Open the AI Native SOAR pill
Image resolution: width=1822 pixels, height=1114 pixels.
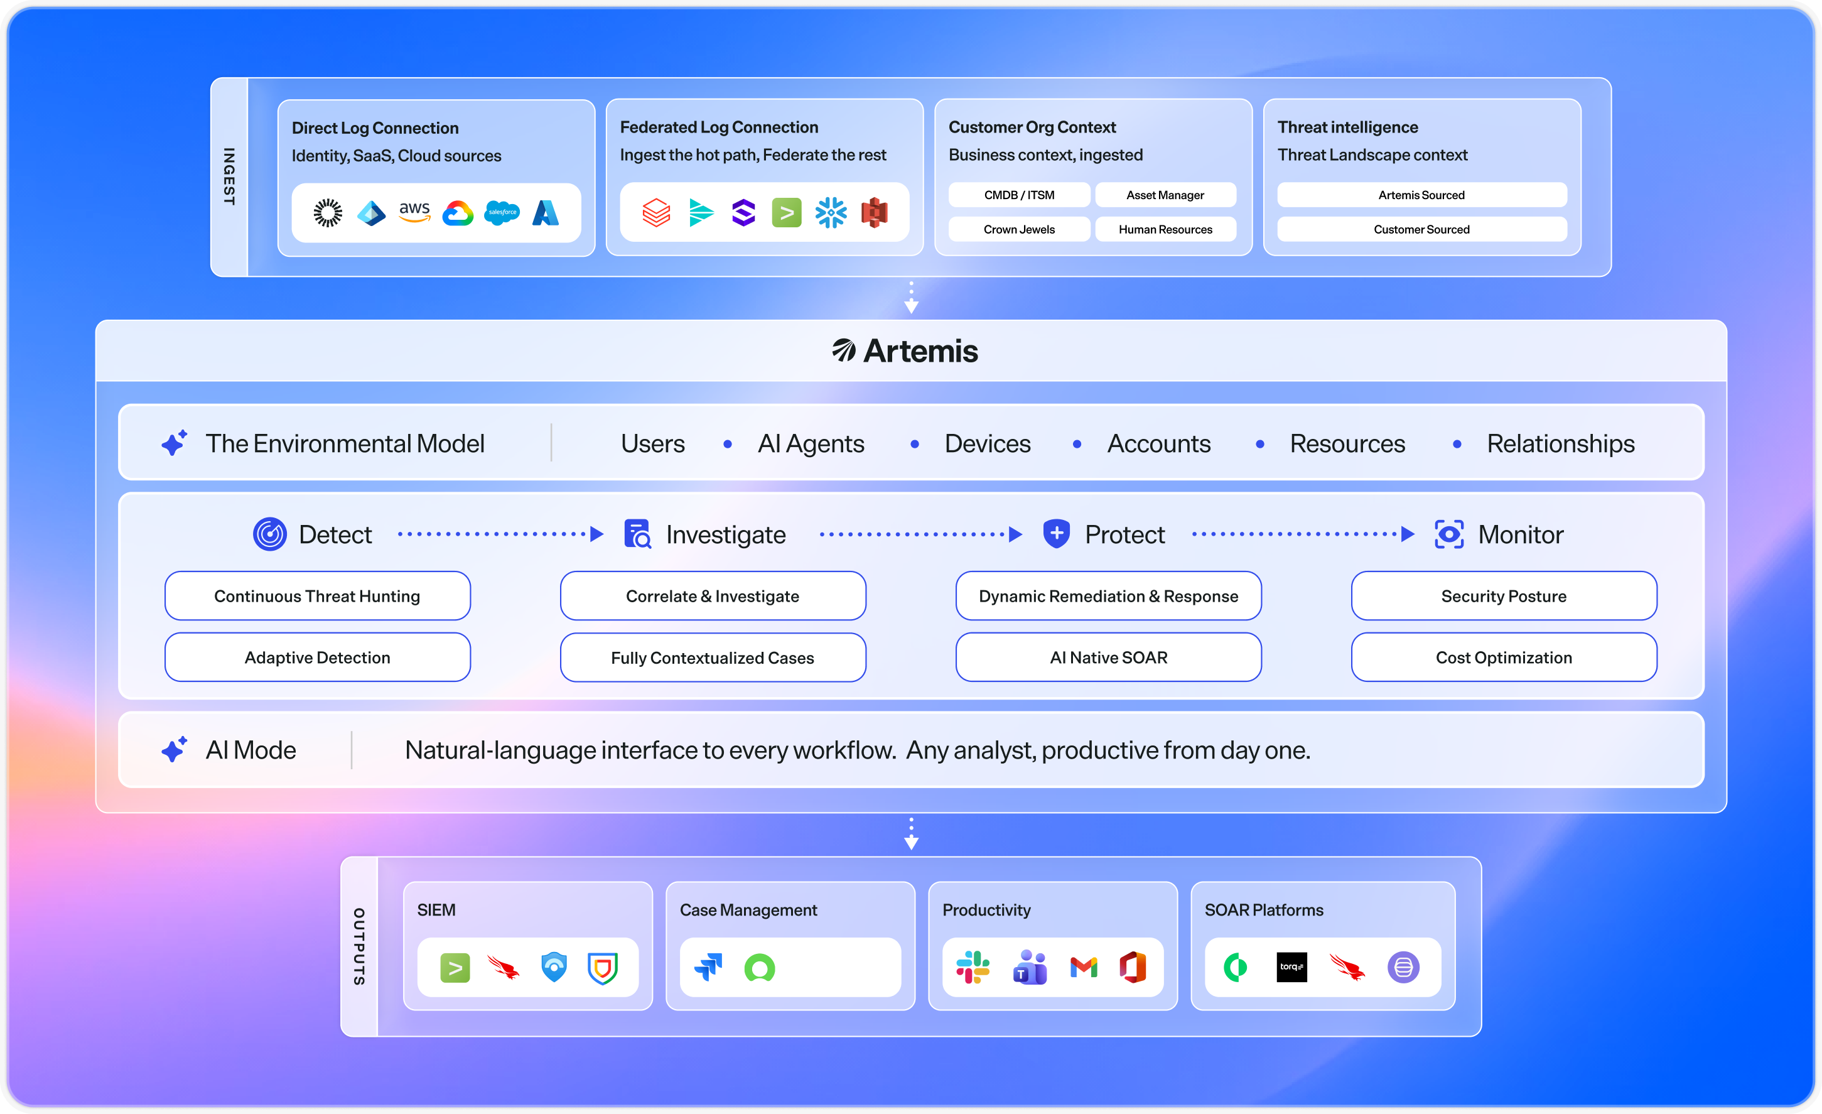tap(1108, 657)
